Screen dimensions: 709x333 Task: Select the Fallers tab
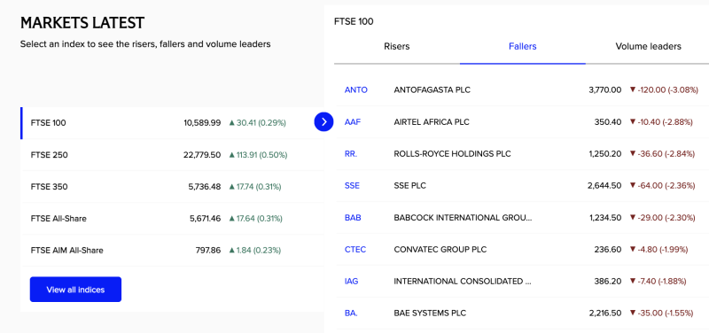[x=523, y=47]
